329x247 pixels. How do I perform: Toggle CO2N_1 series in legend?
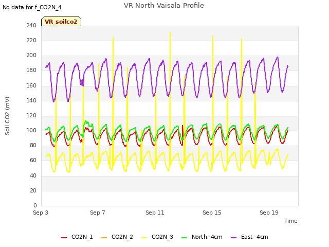point(77,237)
